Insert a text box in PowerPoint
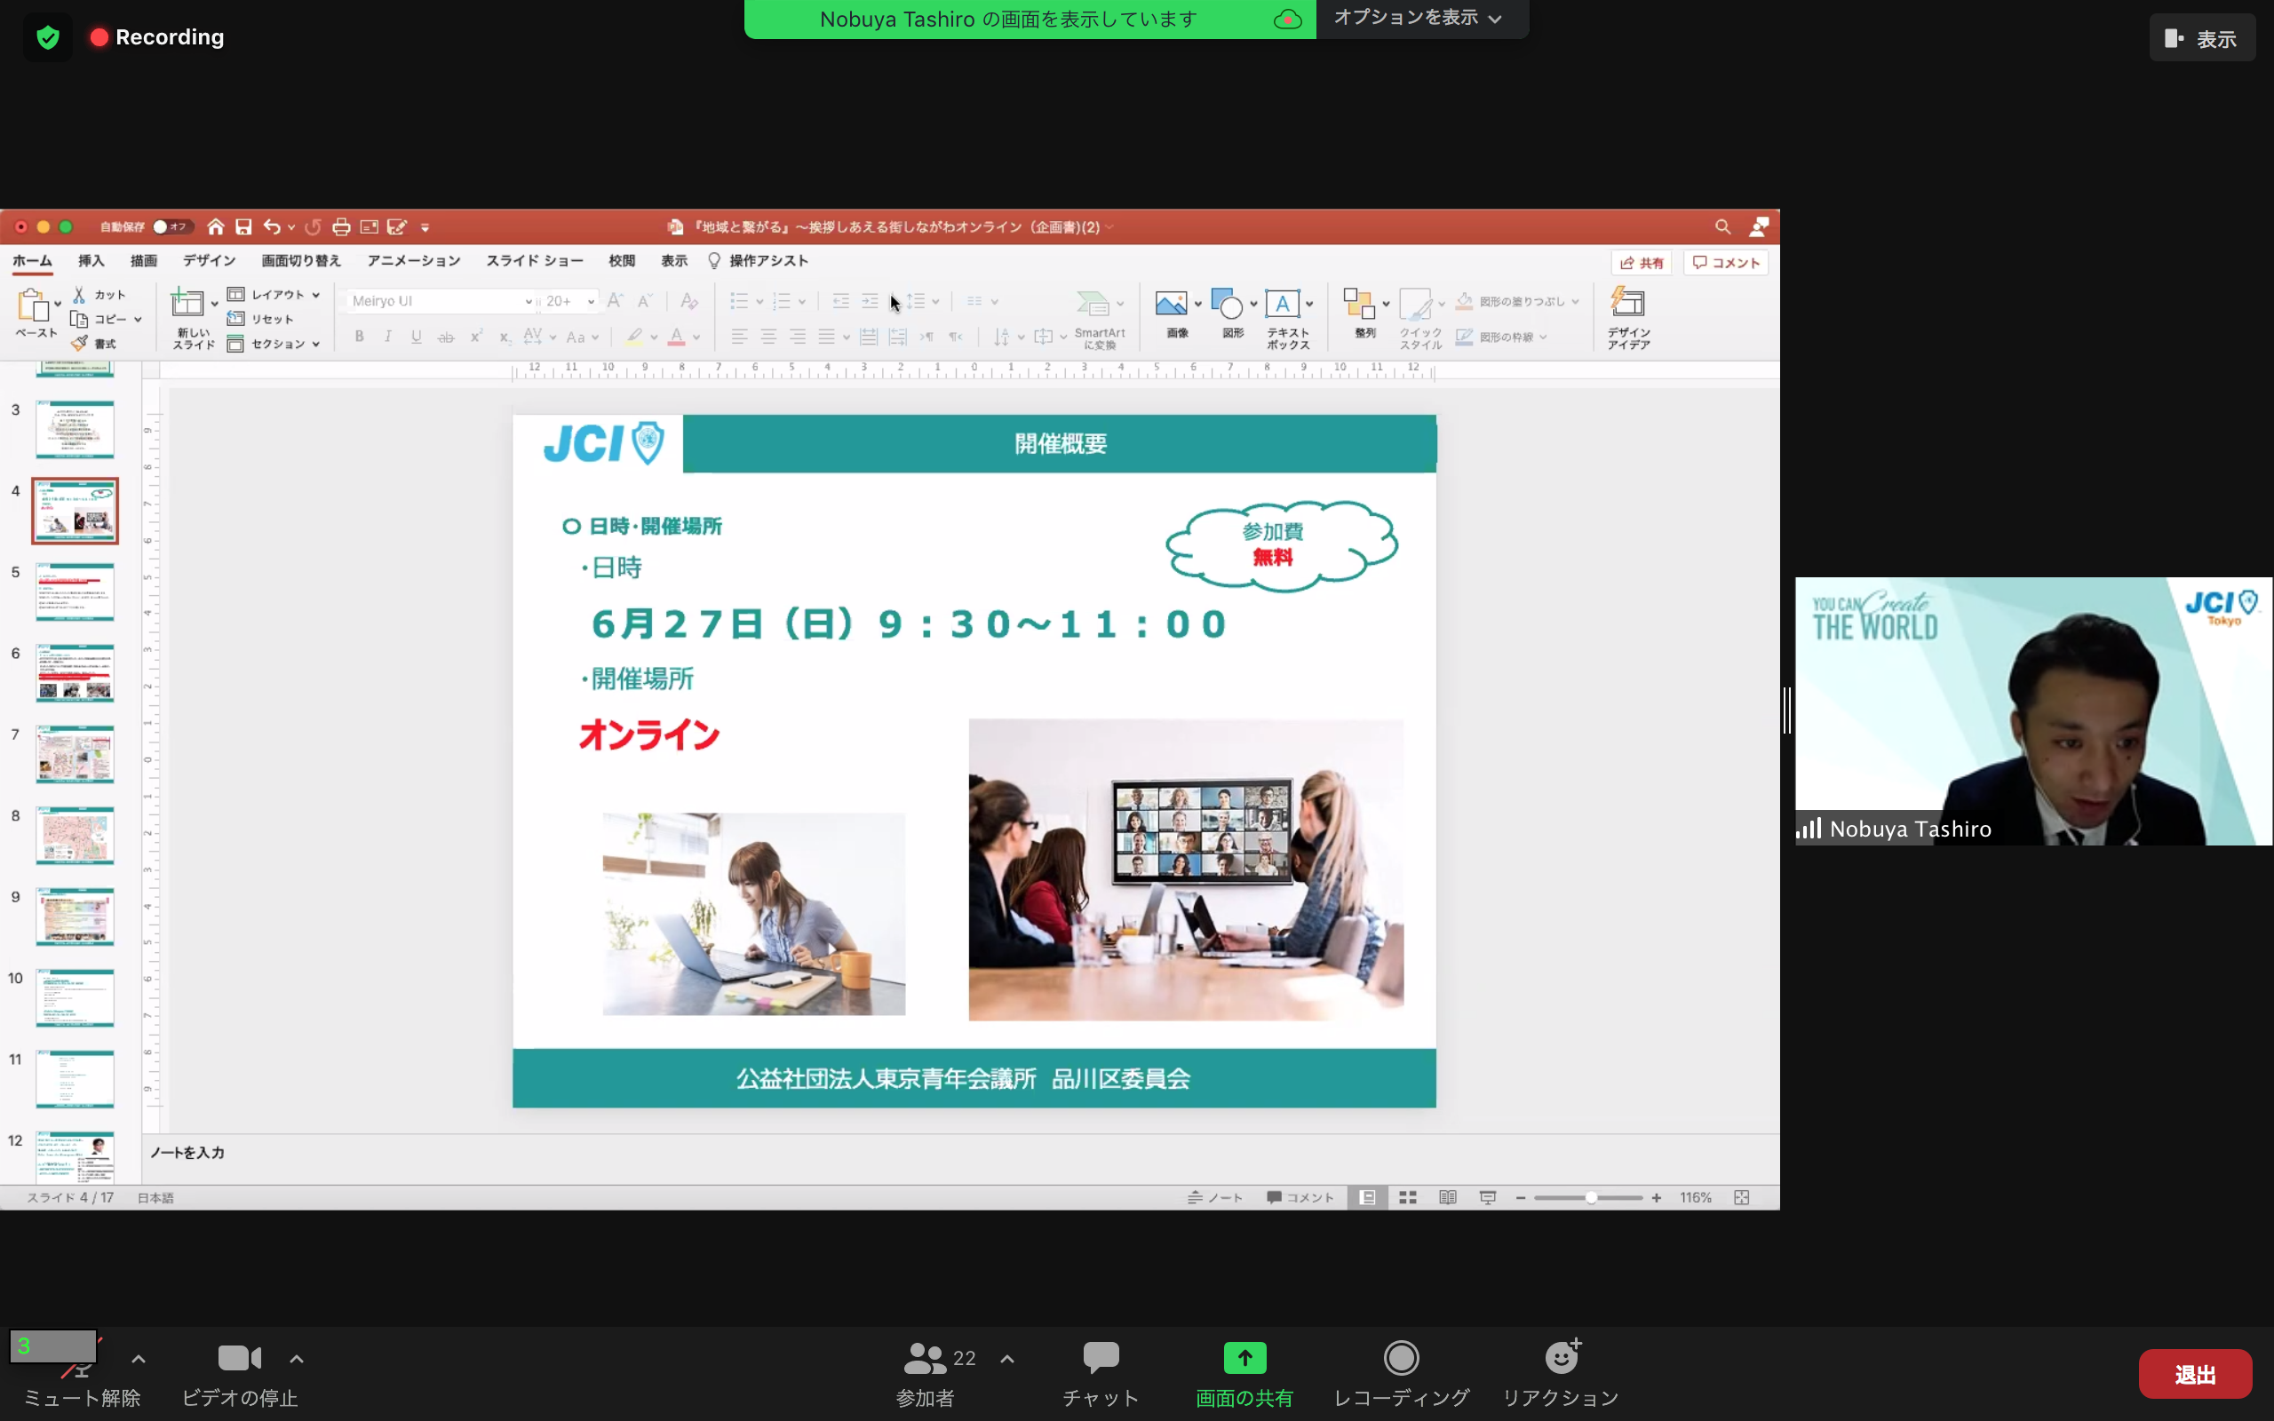 pyautogui.click(x=1283, y=305)
